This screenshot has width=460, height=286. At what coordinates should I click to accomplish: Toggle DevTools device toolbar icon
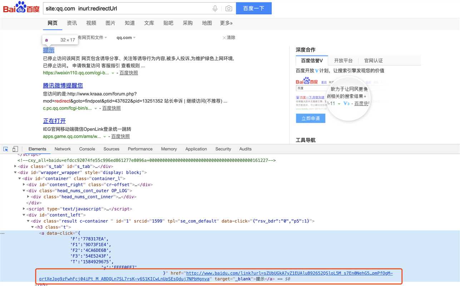pyautogui.click(x=15, y=149)
